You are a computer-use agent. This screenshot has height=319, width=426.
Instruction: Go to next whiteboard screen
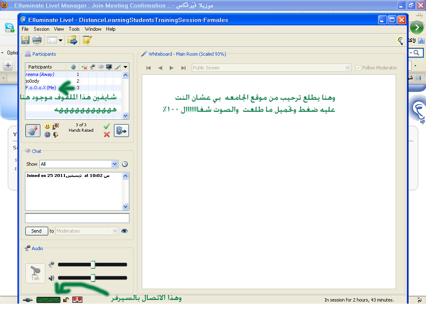(172, 68)
